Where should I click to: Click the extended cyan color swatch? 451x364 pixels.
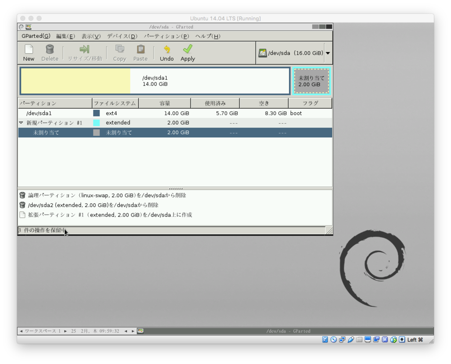point(96,123)
